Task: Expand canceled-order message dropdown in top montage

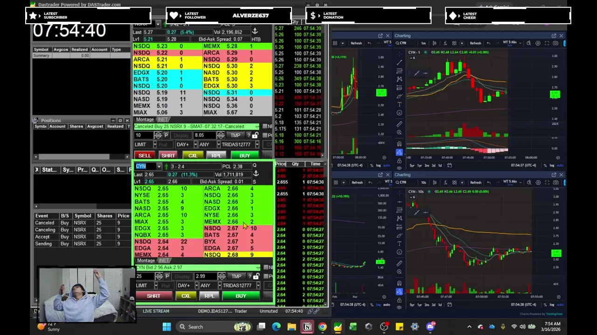Action: 257,127
